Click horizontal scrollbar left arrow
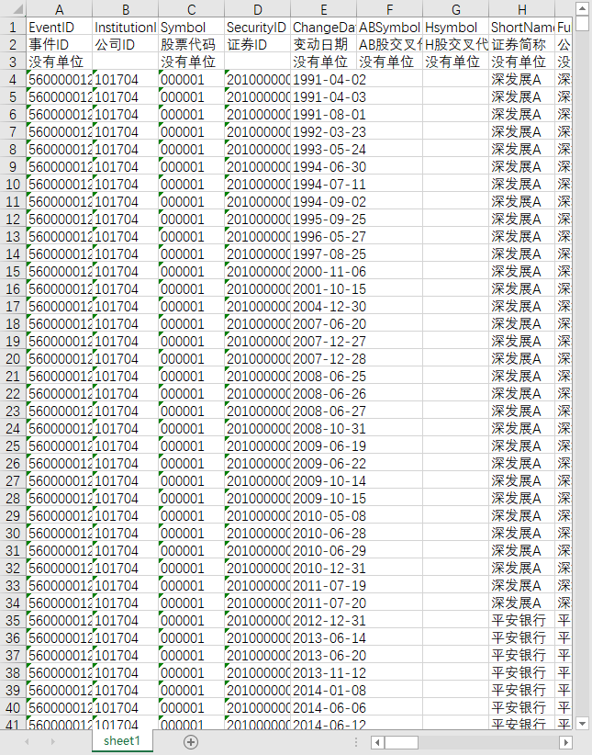The height and width of the screenshot is (755, 592). click(378, 742)
